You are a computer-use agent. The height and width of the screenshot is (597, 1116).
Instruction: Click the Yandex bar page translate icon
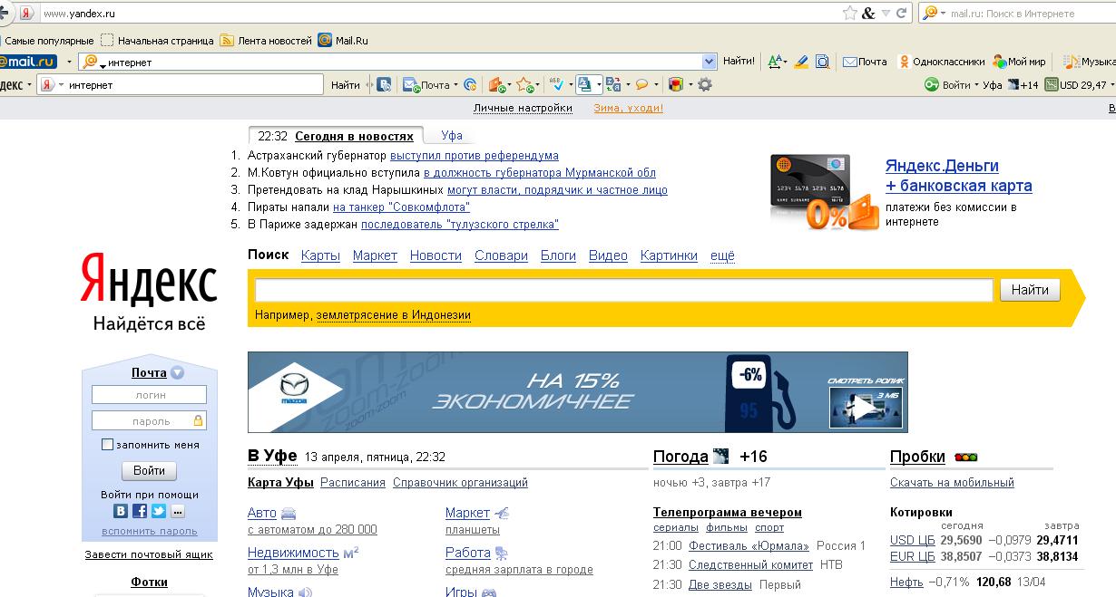pyautogui.click(x=615, y=84)
